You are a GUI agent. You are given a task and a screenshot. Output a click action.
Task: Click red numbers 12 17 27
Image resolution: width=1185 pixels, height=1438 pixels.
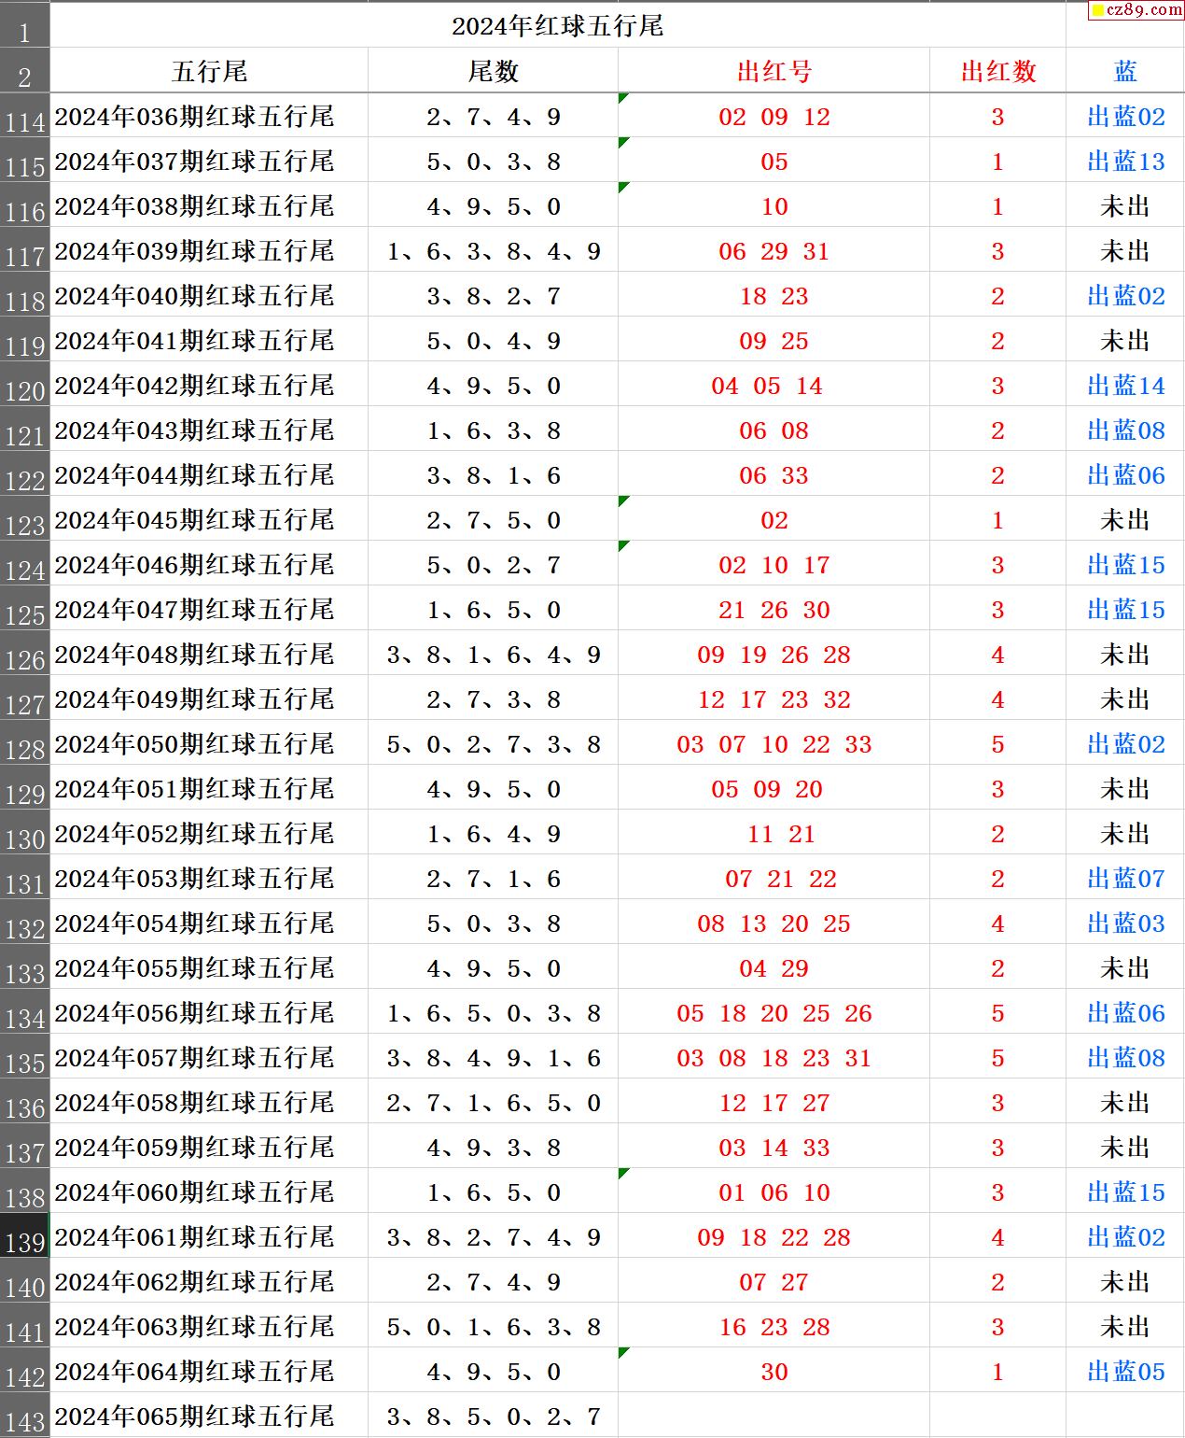774,1102
